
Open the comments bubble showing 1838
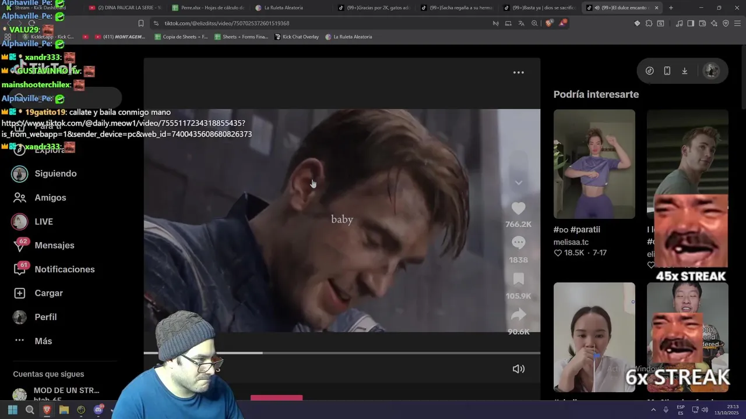[518, 243]
